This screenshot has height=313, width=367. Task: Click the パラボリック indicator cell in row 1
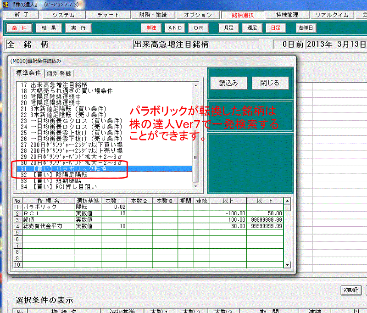pos(49,207)
